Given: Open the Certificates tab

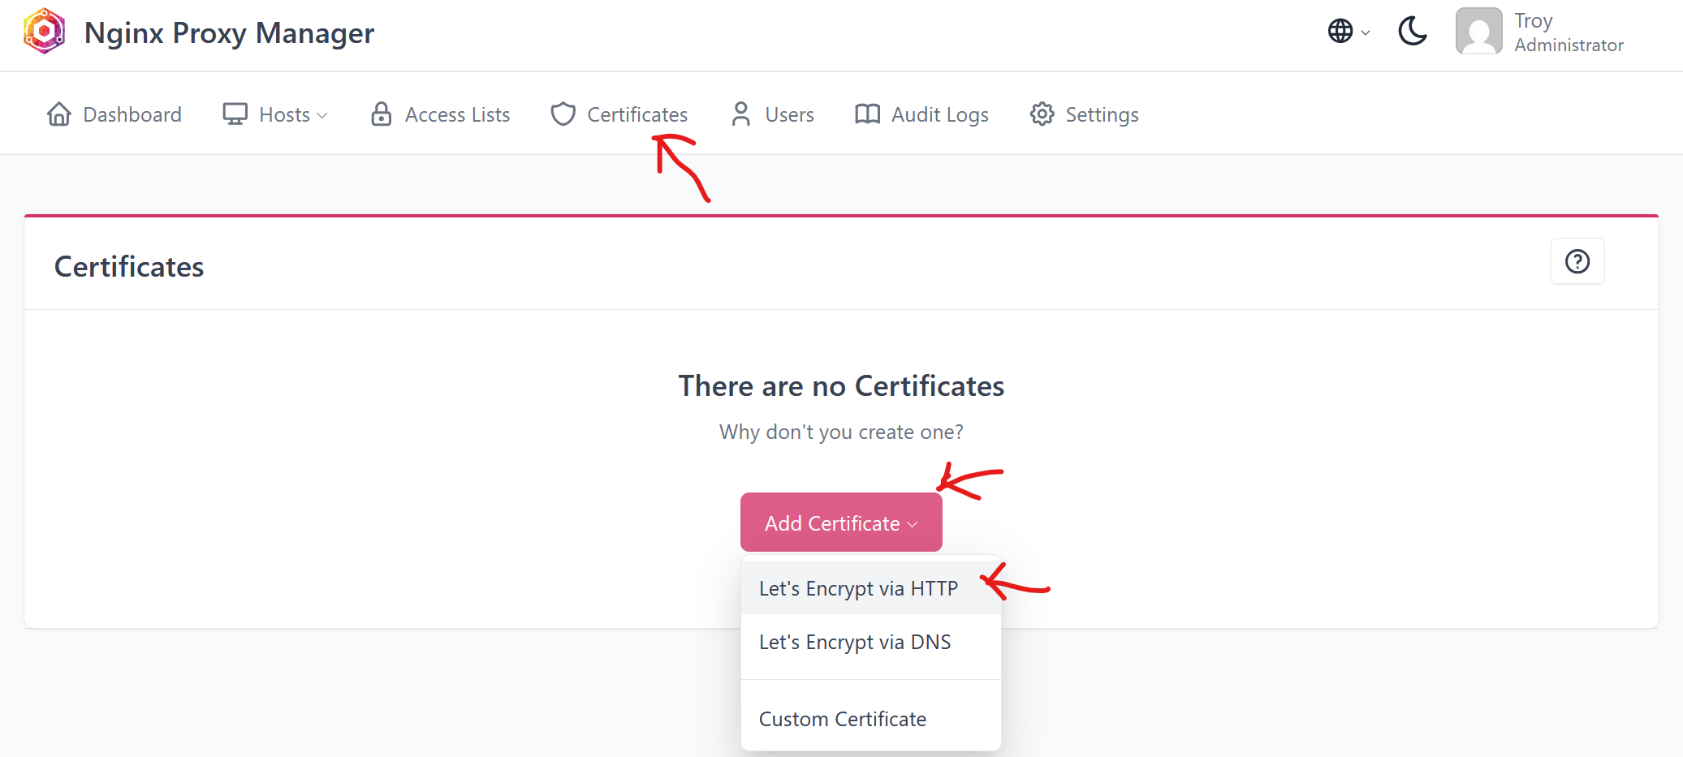Looking at the screenshot, I should [619, 114].
